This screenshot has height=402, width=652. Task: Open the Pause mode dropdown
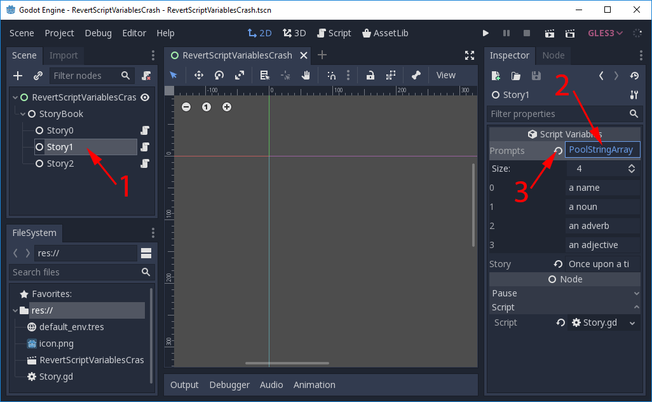(637, 293)
